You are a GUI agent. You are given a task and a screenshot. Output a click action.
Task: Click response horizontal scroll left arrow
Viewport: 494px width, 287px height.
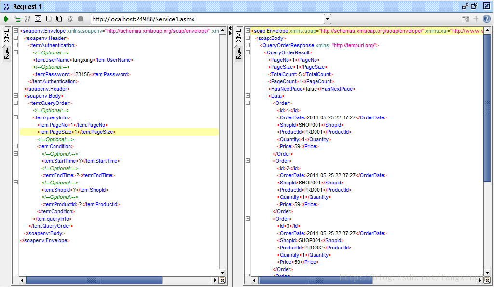pyautogui.click(x=254, y=280)
